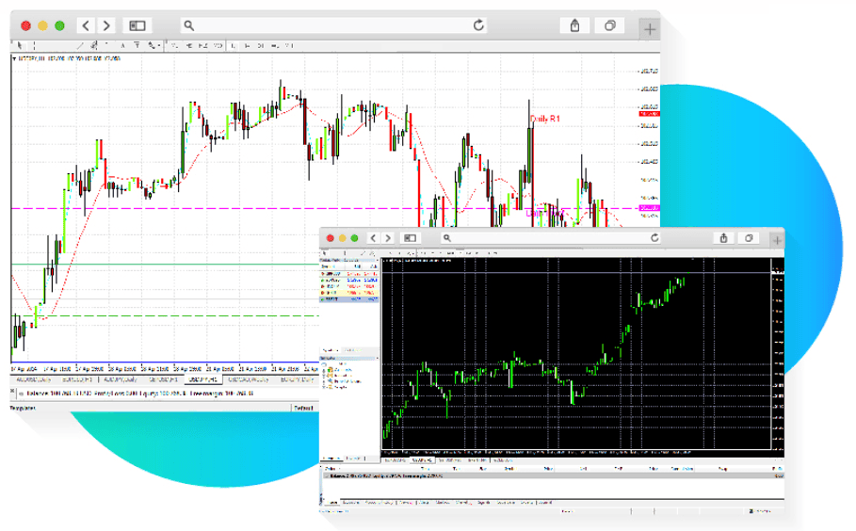Reload the page in rear browser window
Viewport: 856px width, 531px height.
click(478, 25)
